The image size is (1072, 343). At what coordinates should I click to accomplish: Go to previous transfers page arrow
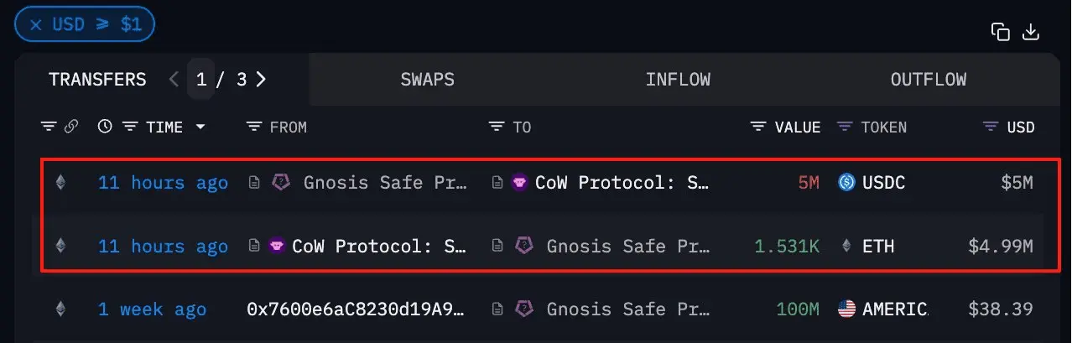pyautogui.click(x=174, y=79)
